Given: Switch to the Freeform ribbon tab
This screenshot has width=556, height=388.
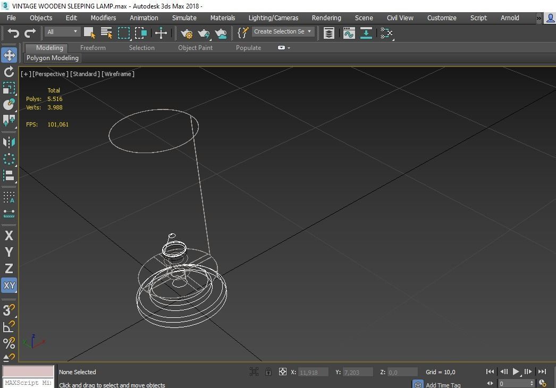Looking at the screenshot, I should [93, 48].
